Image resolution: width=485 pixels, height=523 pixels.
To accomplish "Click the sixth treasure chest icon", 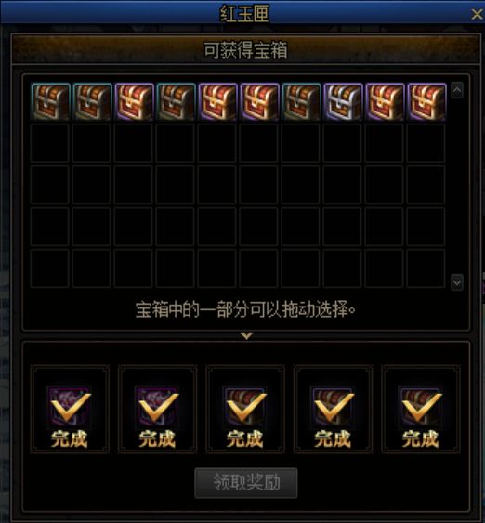I will click(x=259, y=102).
